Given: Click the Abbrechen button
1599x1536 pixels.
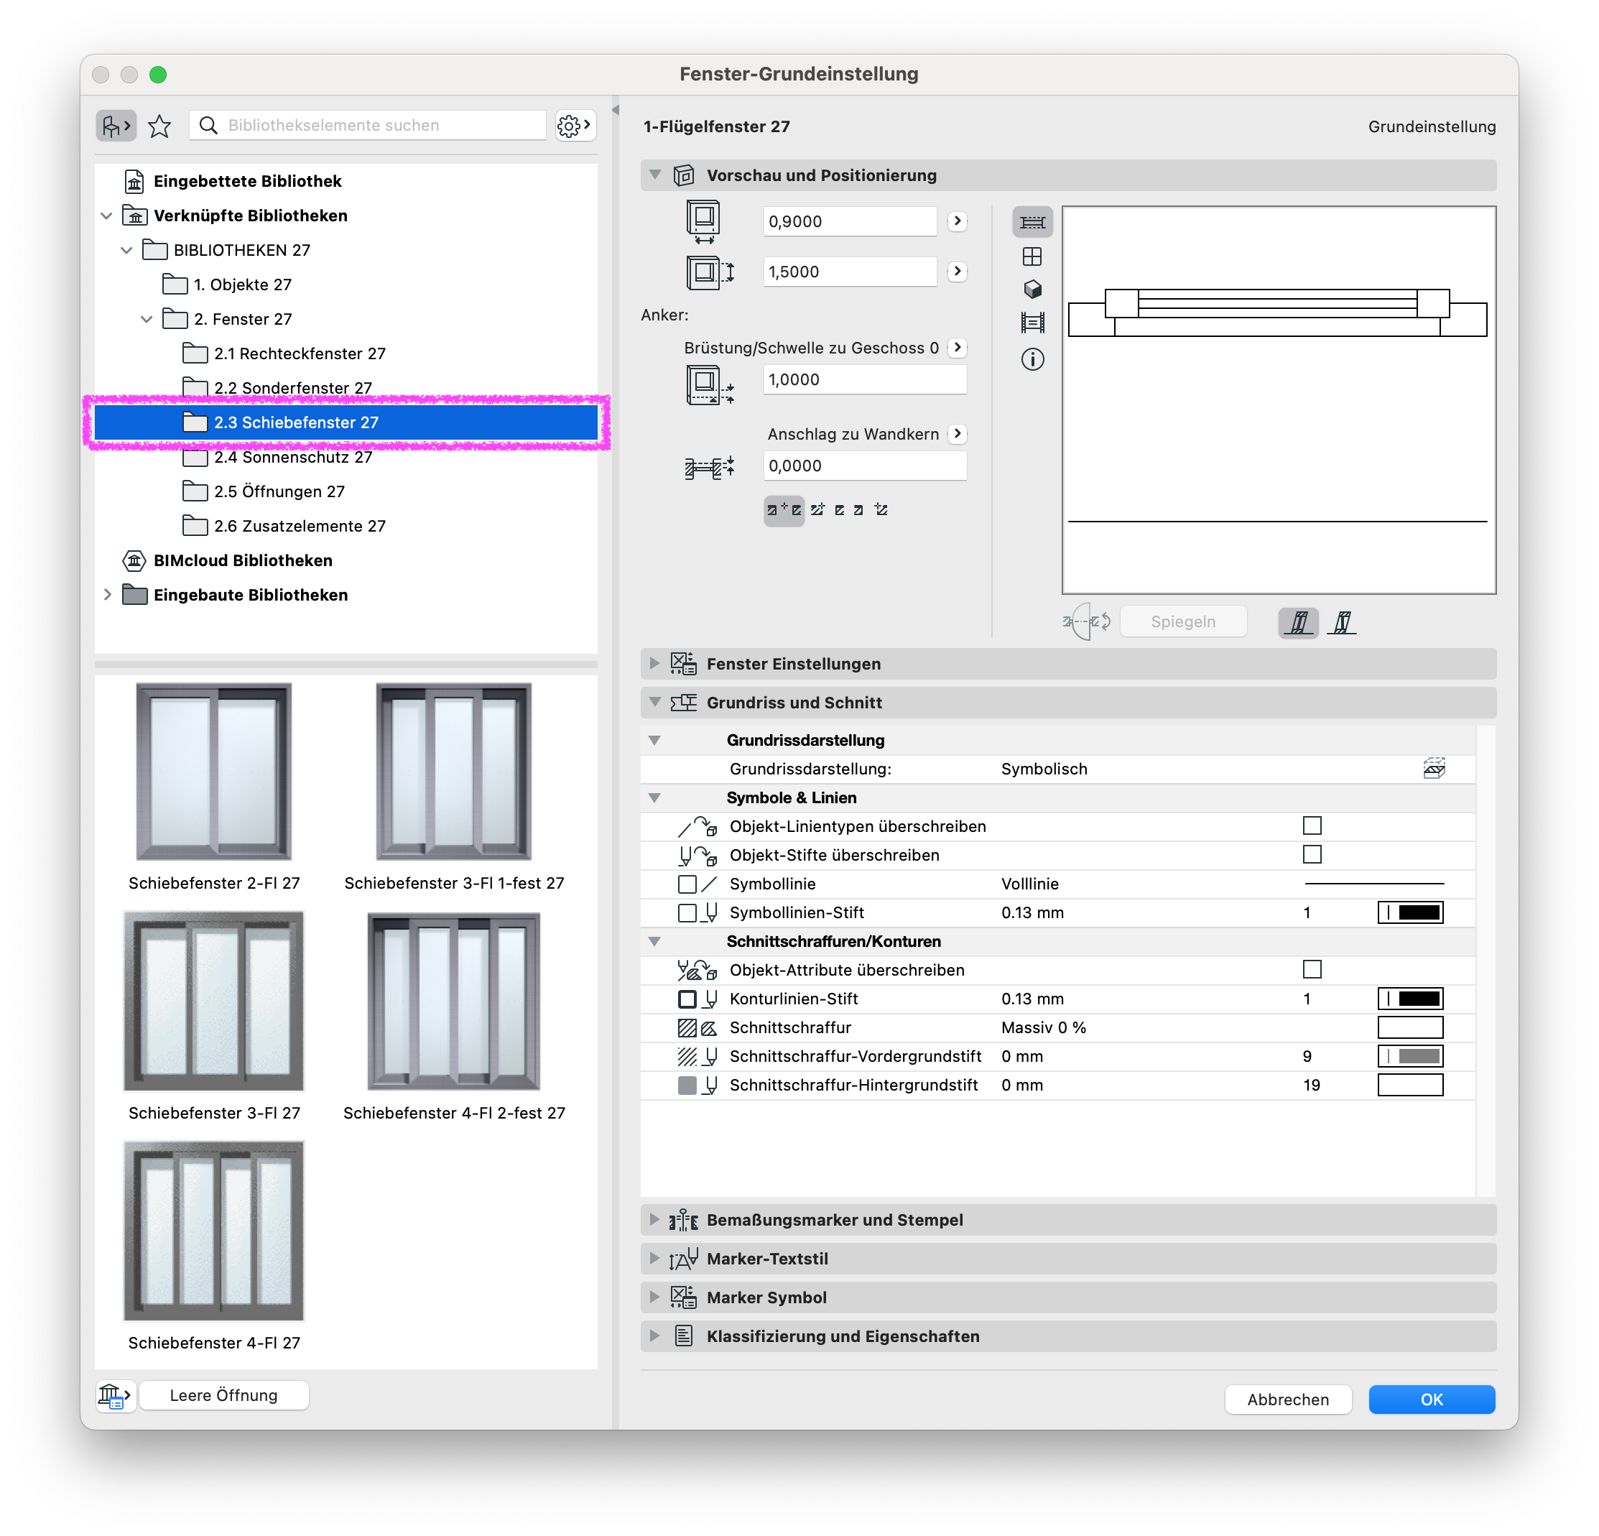Looking at the screenshot, I should point(1287,1399).
